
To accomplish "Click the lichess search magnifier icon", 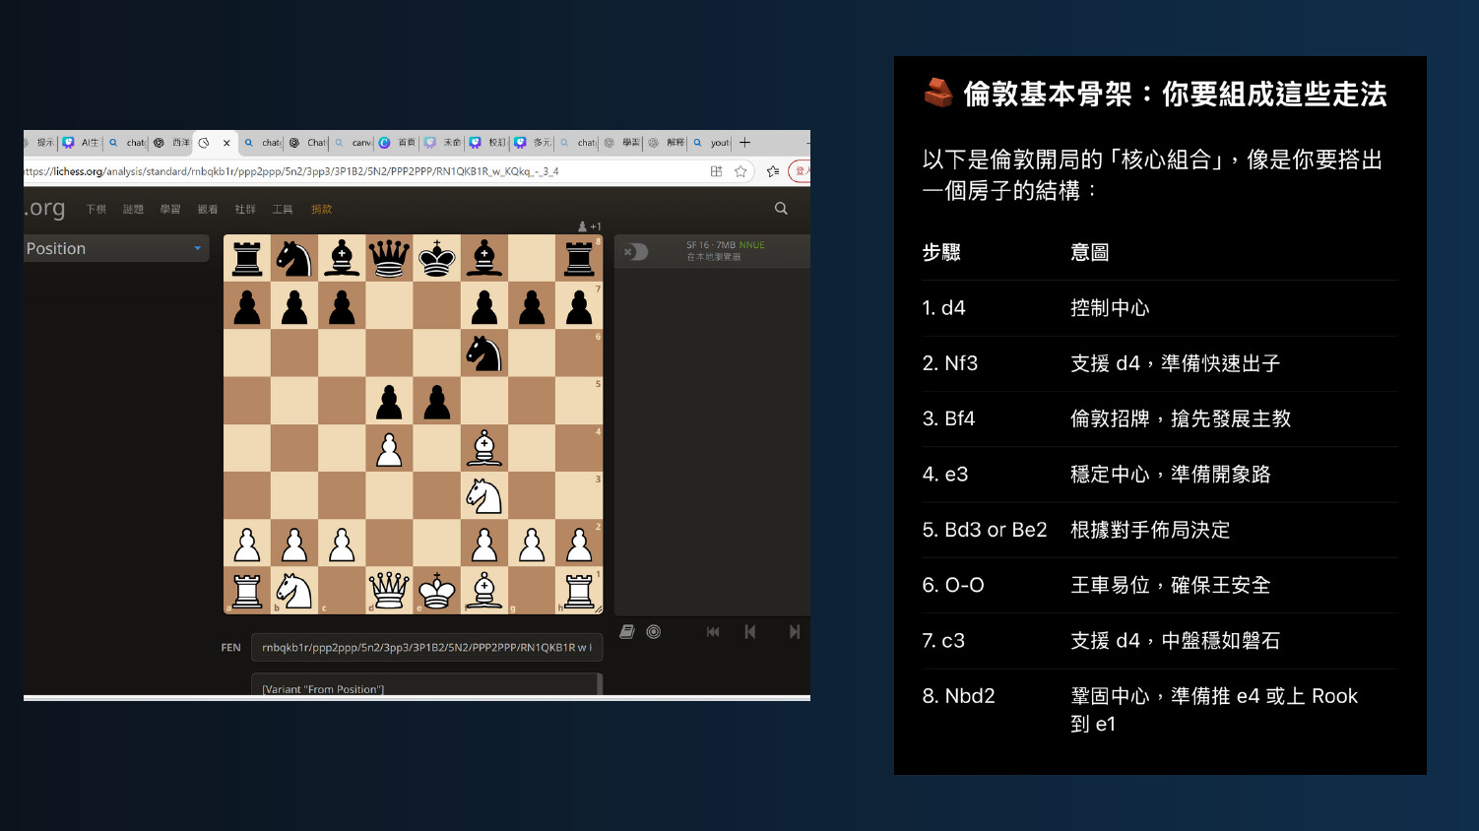I will (781, 209).
